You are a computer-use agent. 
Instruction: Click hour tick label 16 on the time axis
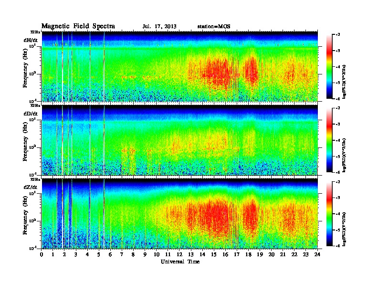click(225, 255)
